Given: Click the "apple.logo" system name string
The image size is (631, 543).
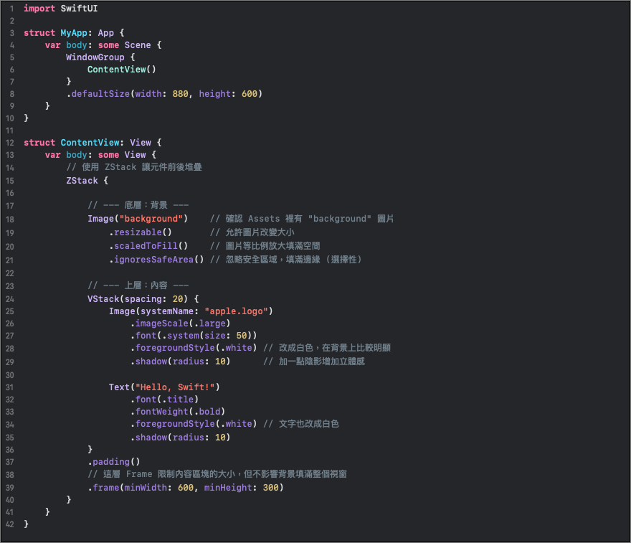Looking at the screenshot, I should pyautogui.click(x=236, y=311).
